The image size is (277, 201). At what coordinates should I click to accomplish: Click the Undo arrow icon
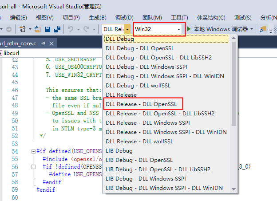(x=71, y=29)
